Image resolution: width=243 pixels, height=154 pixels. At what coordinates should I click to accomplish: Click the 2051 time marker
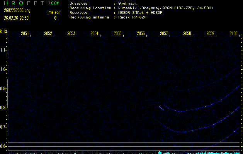tap(25, 34)
